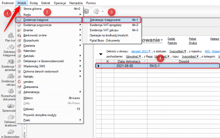Sort by Data dekretacji column header

click(x=131, y=61)
